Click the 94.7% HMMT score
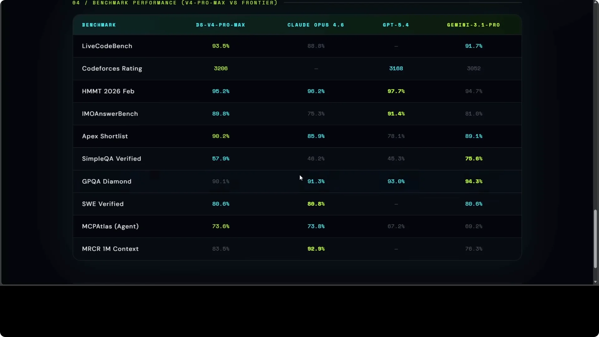Screen dimensions: 599x337 point(474,91)
